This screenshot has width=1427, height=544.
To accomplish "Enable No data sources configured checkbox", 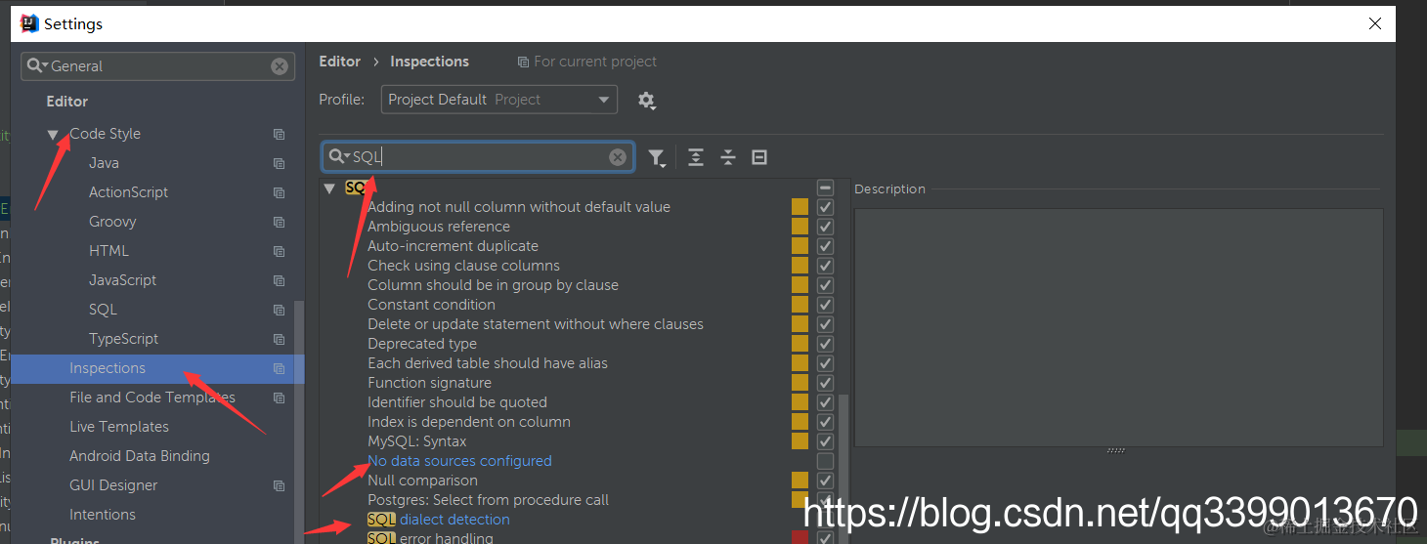I will (825, 461).
